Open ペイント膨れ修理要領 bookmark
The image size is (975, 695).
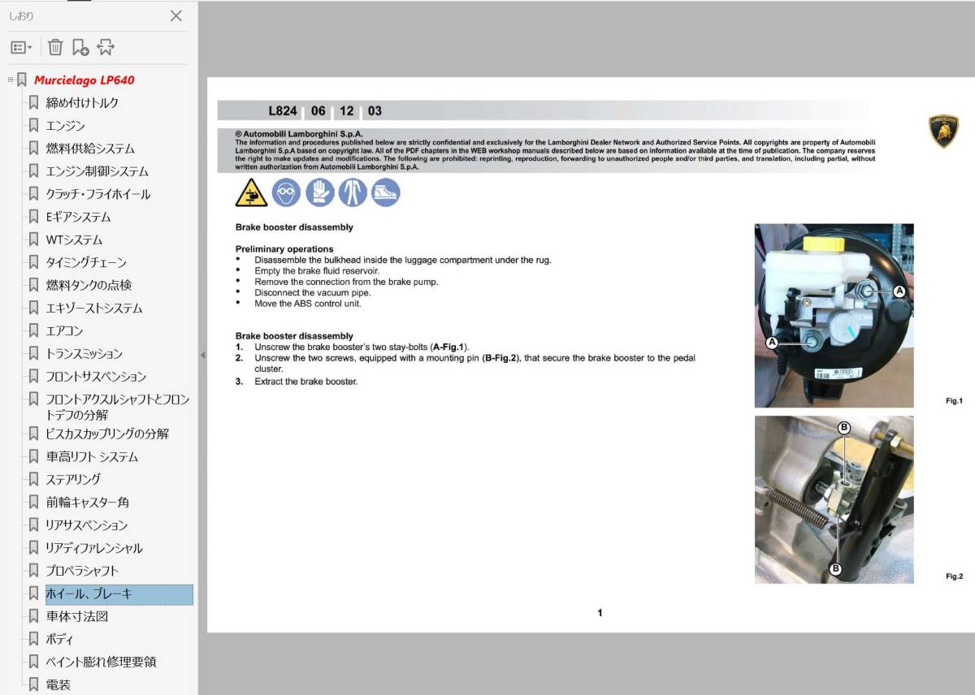coord(102,662)
